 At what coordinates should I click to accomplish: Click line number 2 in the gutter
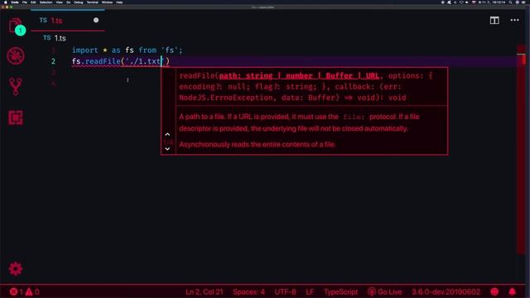coord(53,61)
